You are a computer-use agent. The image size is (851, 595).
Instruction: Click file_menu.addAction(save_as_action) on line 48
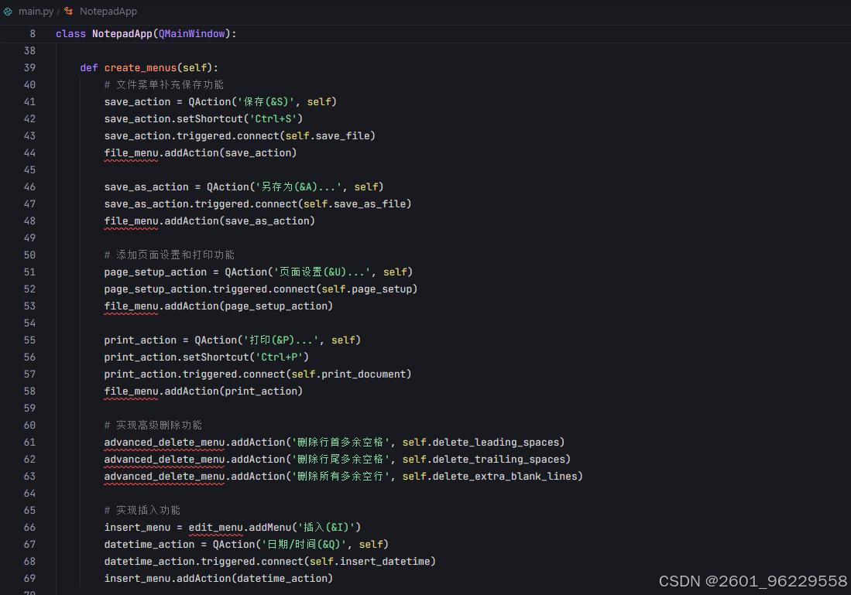(210, 221)
